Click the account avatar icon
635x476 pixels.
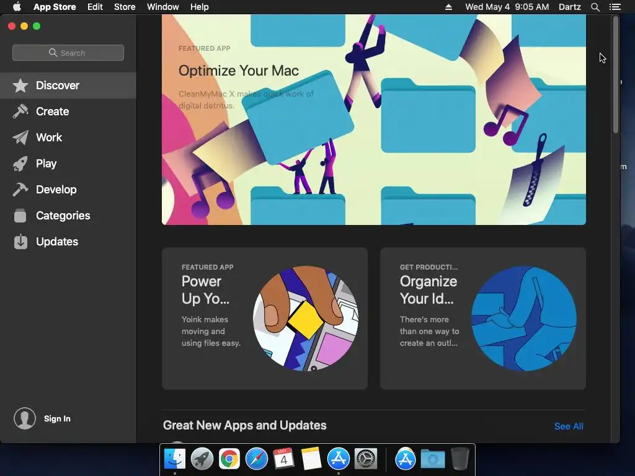pos(25,418)
